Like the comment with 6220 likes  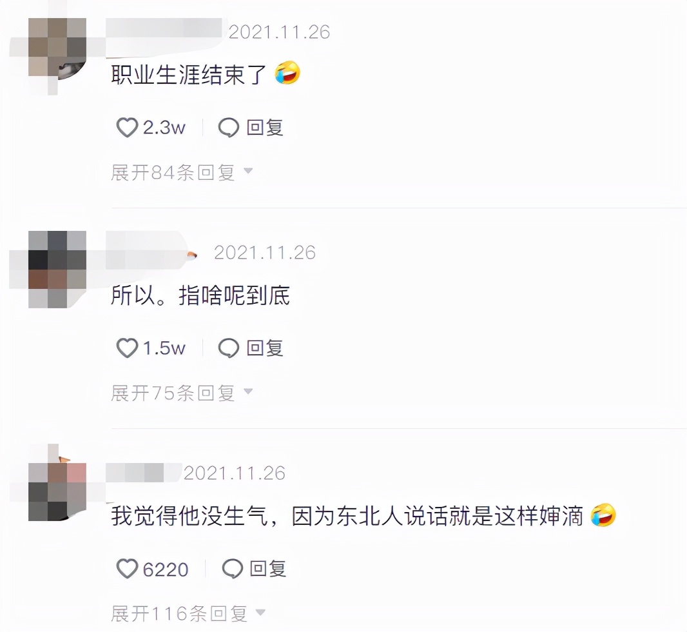[x=127, y=569]
